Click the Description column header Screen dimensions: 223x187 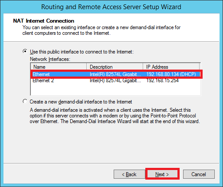point(115,67)
